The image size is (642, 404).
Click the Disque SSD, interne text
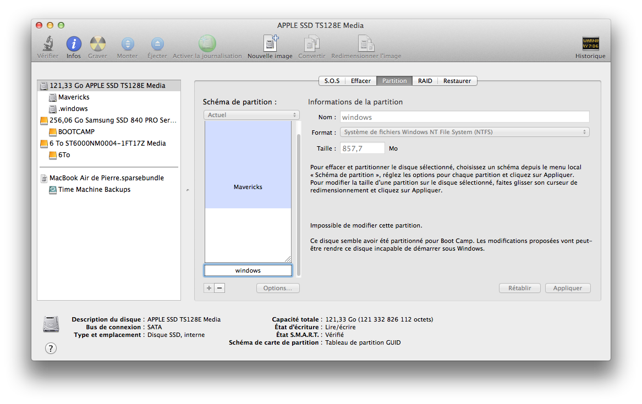176,335
